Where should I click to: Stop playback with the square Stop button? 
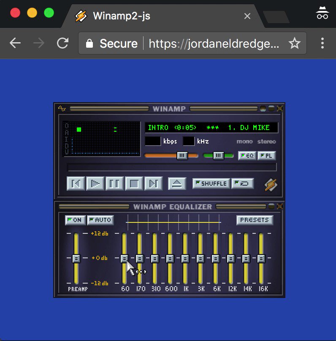pos(134,184)
